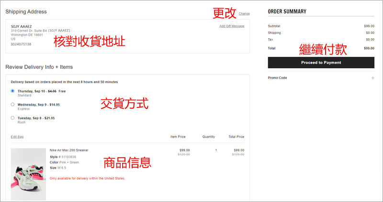
Task: Expand the Promo Code plus icon
Action: click(372, 78)
